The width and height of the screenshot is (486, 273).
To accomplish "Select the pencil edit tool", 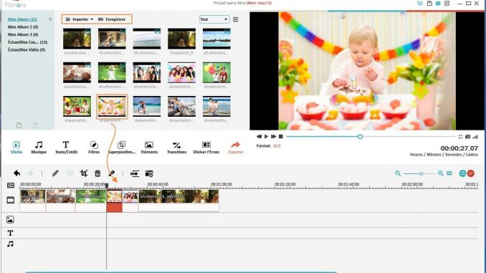I will 55,173.
